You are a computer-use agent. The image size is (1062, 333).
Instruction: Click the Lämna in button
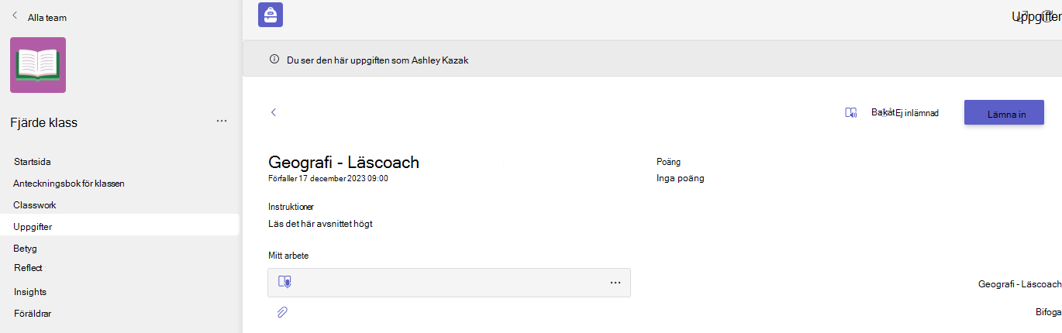tap(1004, 112)
